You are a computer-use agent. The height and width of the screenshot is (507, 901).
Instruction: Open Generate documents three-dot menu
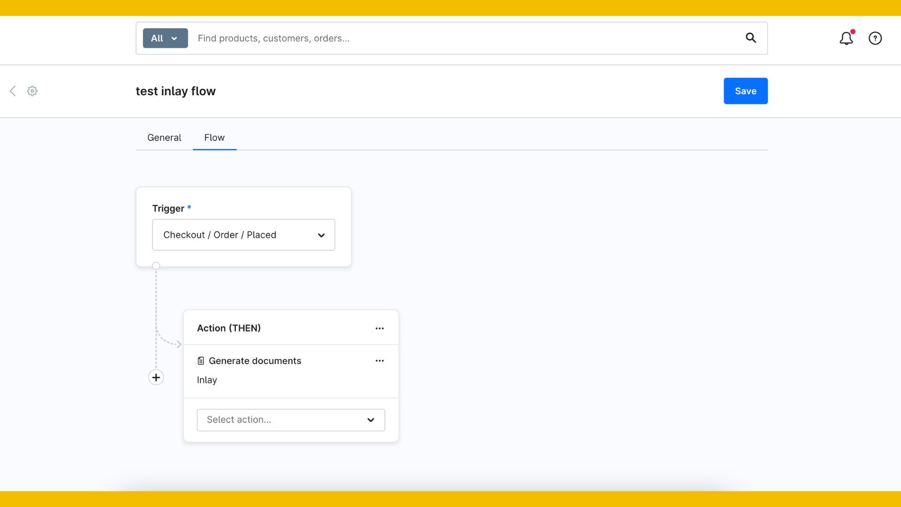click(x=380, y=361)
